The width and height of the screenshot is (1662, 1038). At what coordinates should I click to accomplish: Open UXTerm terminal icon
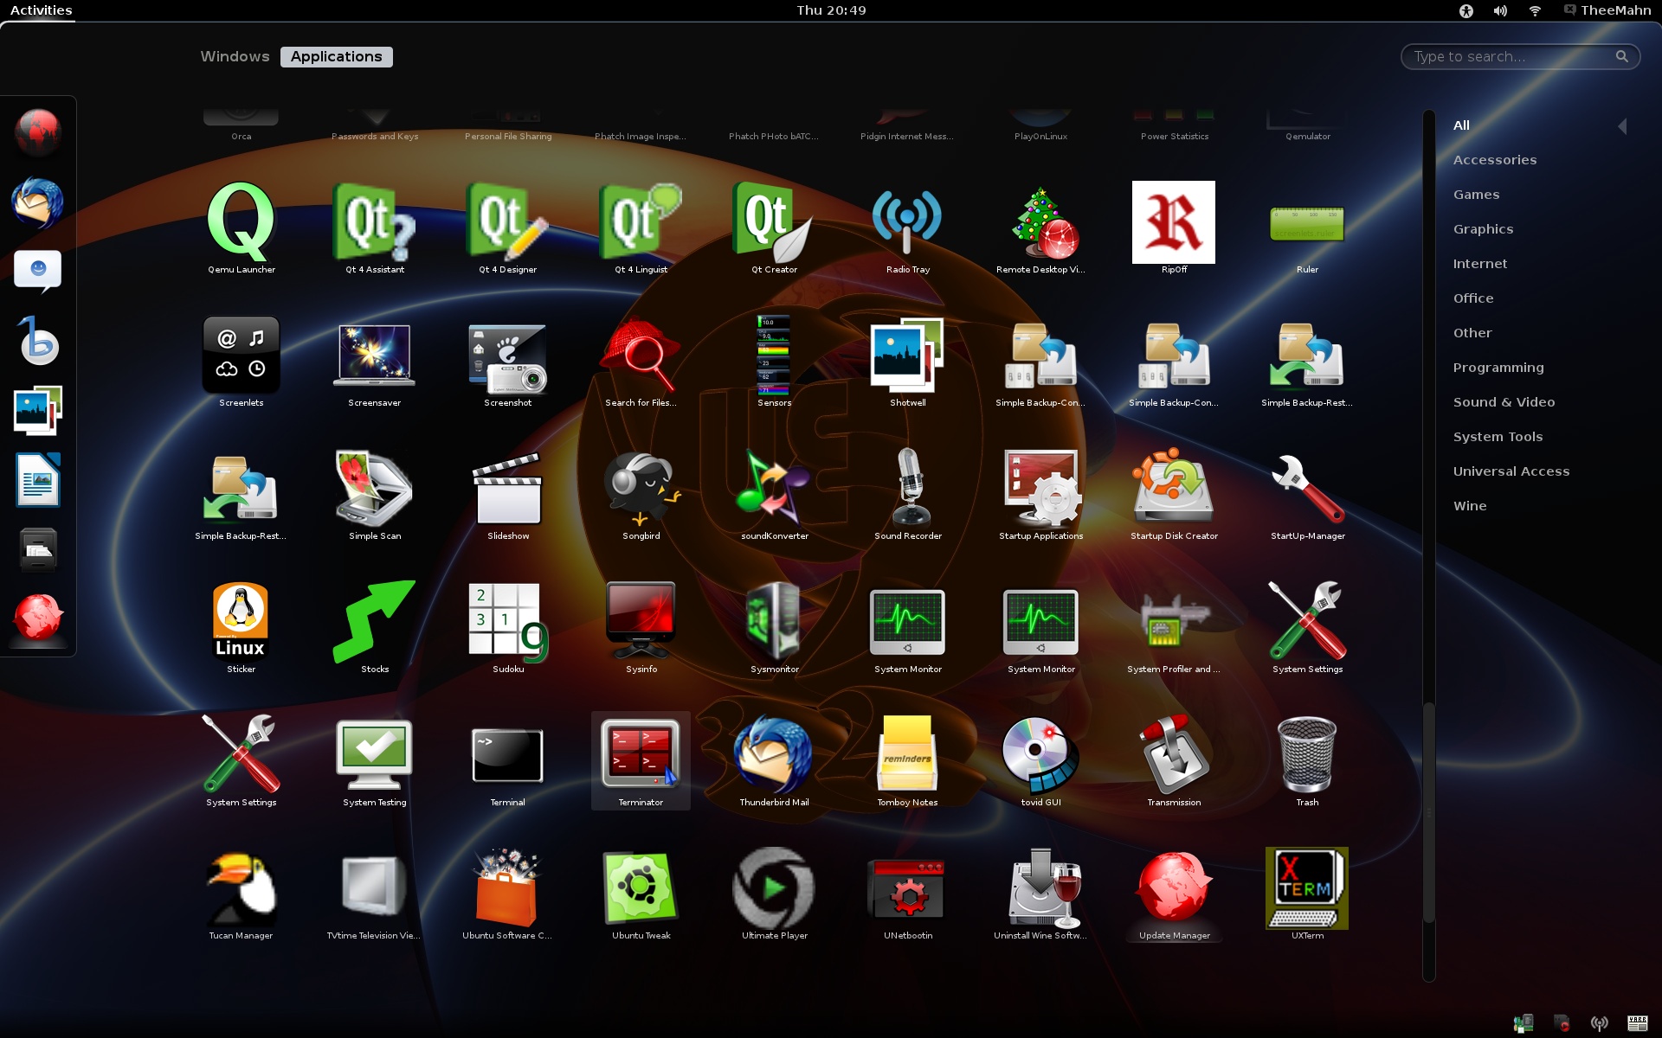click(x=1307, y=888)
